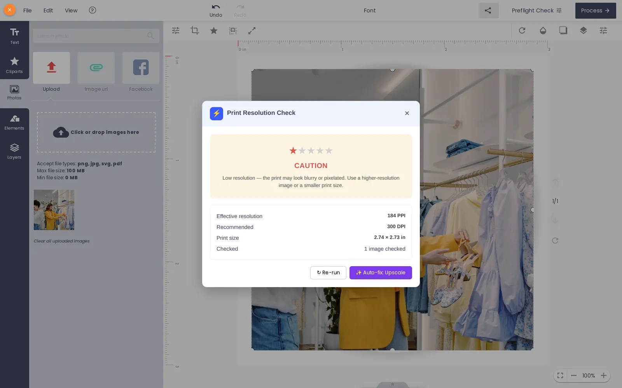The image size is (622, 388).
Task: Switch to the Photos sidebar panel
Action: [x=14, y=93]
